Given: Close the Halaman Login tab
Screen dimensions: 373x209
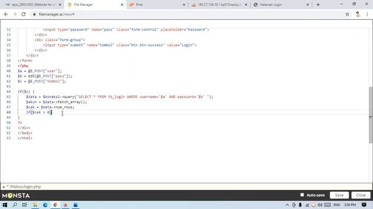Looking at the screenshot, I should point(308,5).
